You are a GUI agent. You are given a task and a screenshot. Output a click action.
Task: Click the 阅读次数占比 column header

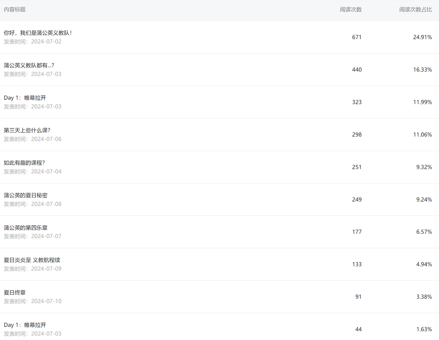[415, 10]
